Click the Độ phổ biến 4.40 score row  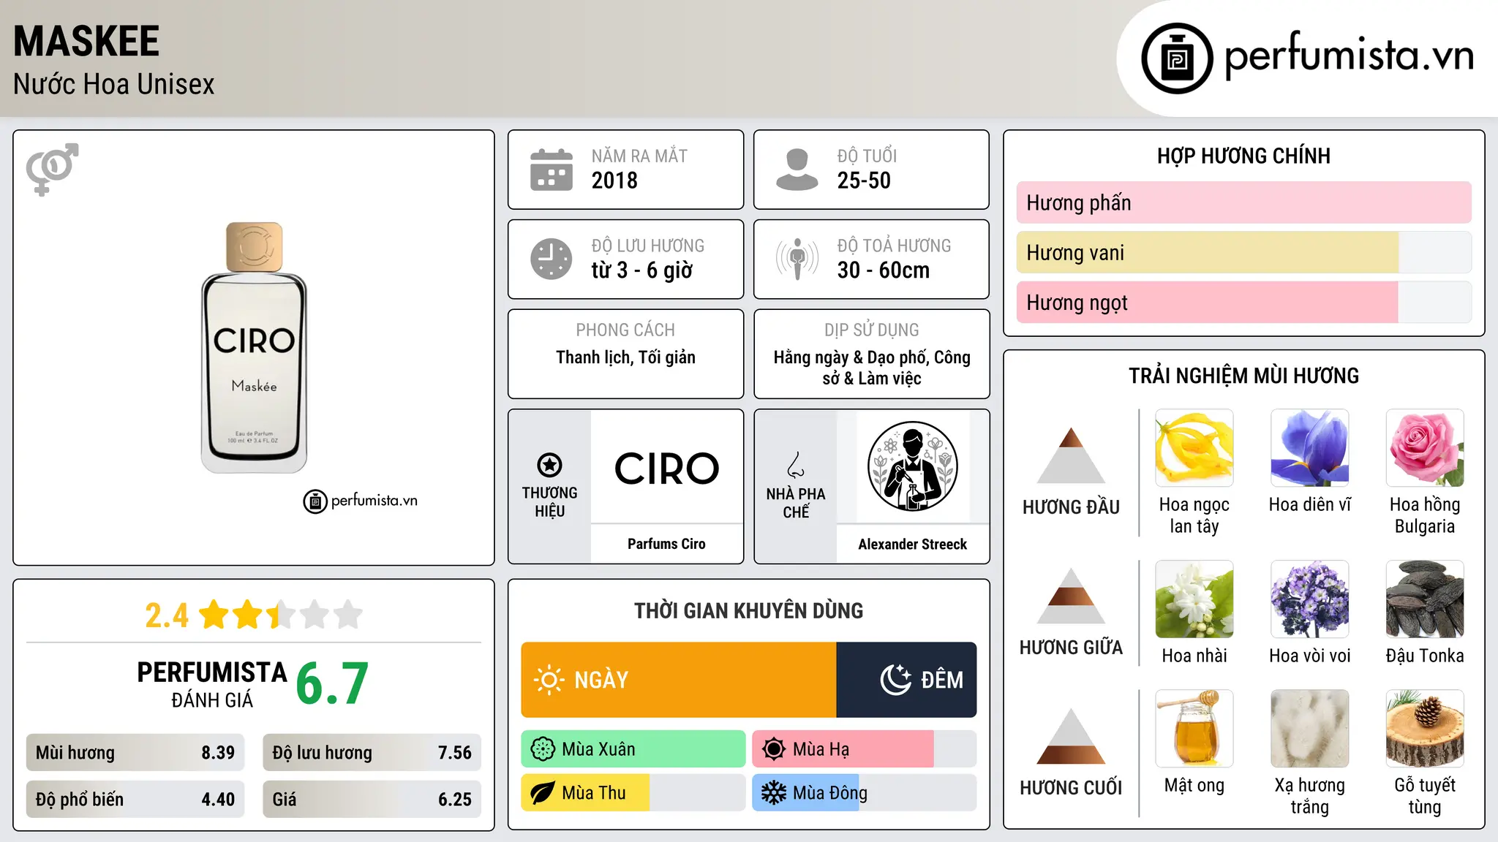tap(135, 800)
